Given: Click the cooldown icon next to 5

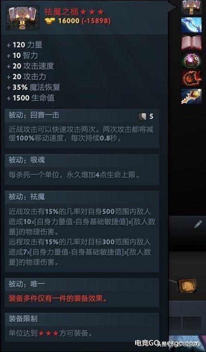Looking at the screenshot, I should [x=142, y=116].
